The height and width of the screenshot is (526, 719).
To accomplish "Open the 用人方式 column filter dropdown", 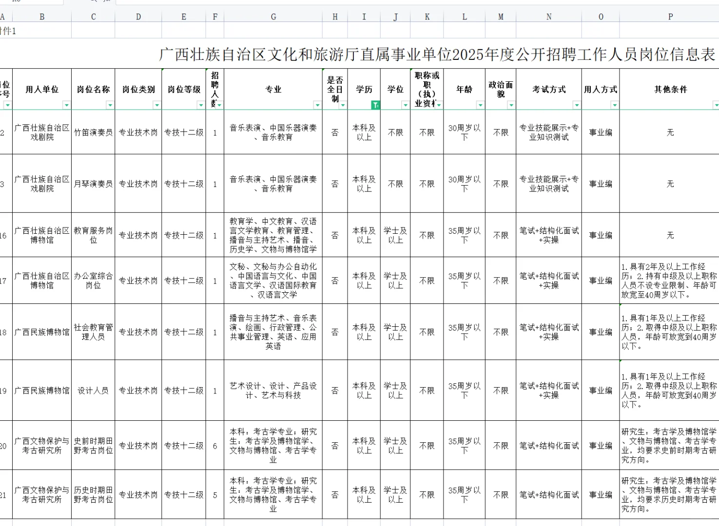I will (x=615, y=105).
